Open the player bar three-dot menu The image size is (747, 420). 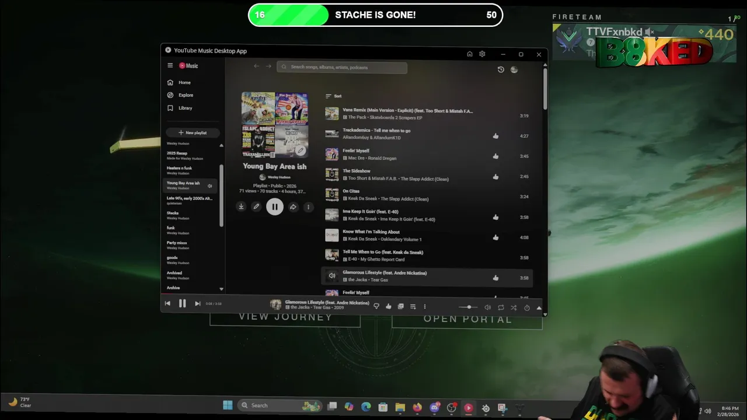point(425,306)
